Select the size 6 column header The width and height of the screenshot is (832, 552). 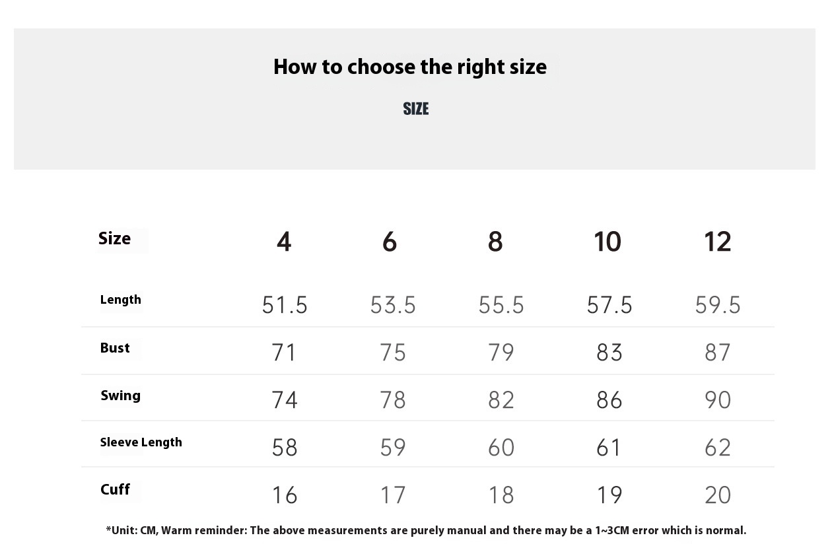click(390, 242)
